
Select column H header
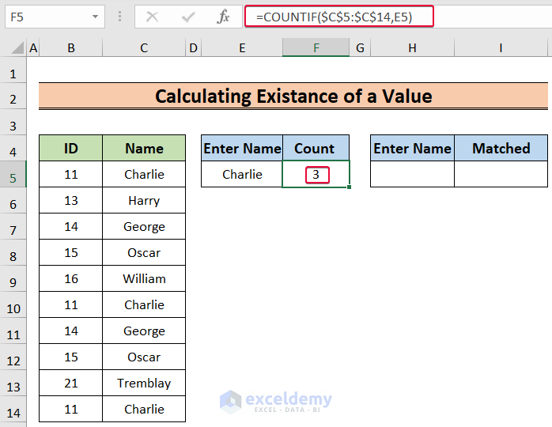pyautogui.click(x=412, y=48)
